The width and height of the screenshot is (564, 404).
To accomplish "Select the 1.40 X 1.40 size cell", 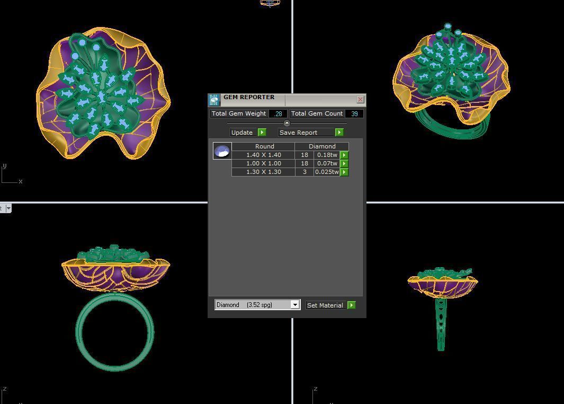I will 263,155.
